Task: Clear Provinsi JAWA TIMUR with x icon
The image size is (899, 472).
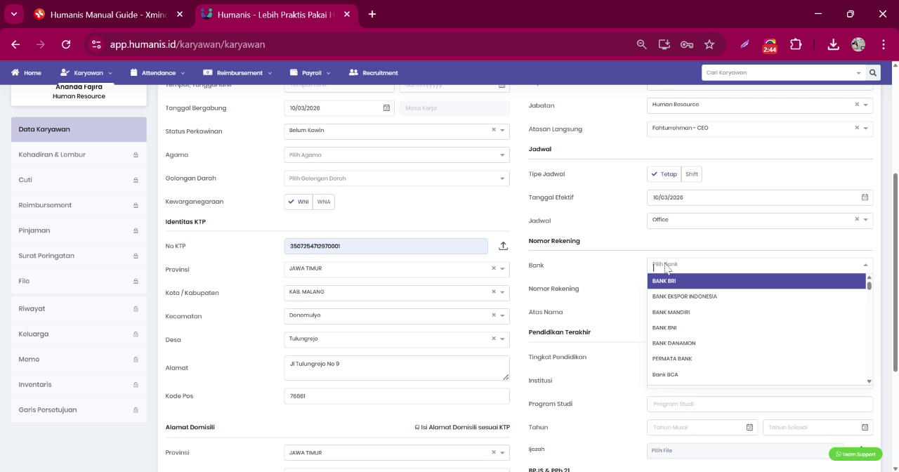Action: 494,268
